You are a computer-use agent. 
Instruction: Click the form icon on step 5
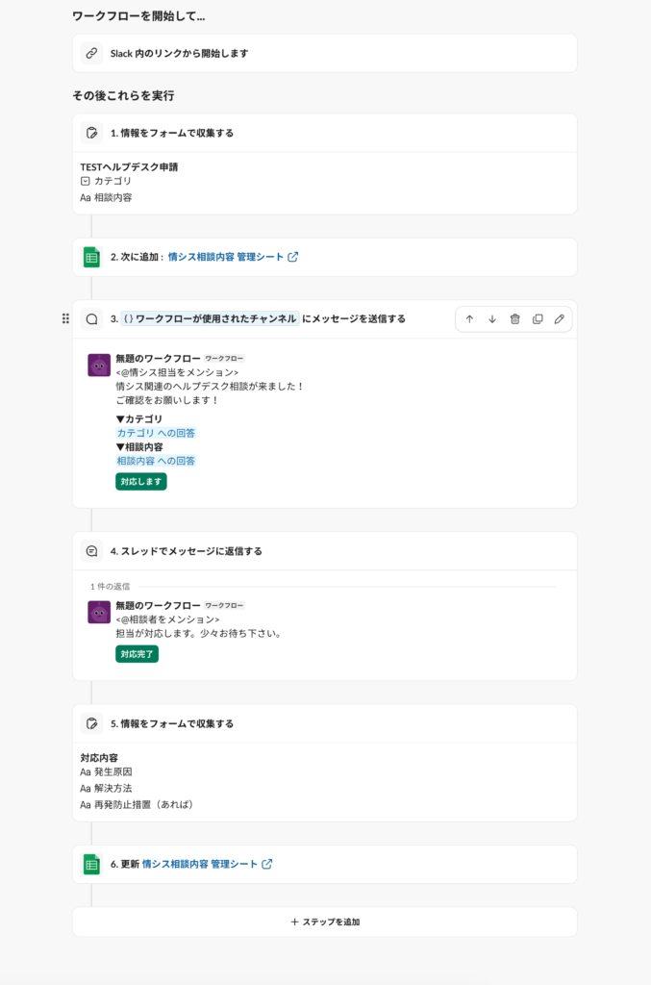[91, 723]
